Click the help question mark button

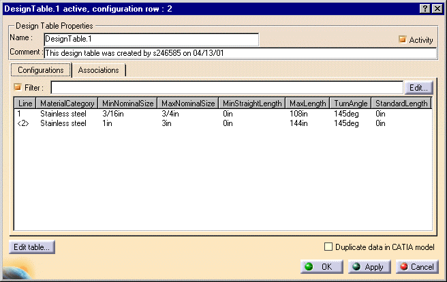[x=425, y=9]
